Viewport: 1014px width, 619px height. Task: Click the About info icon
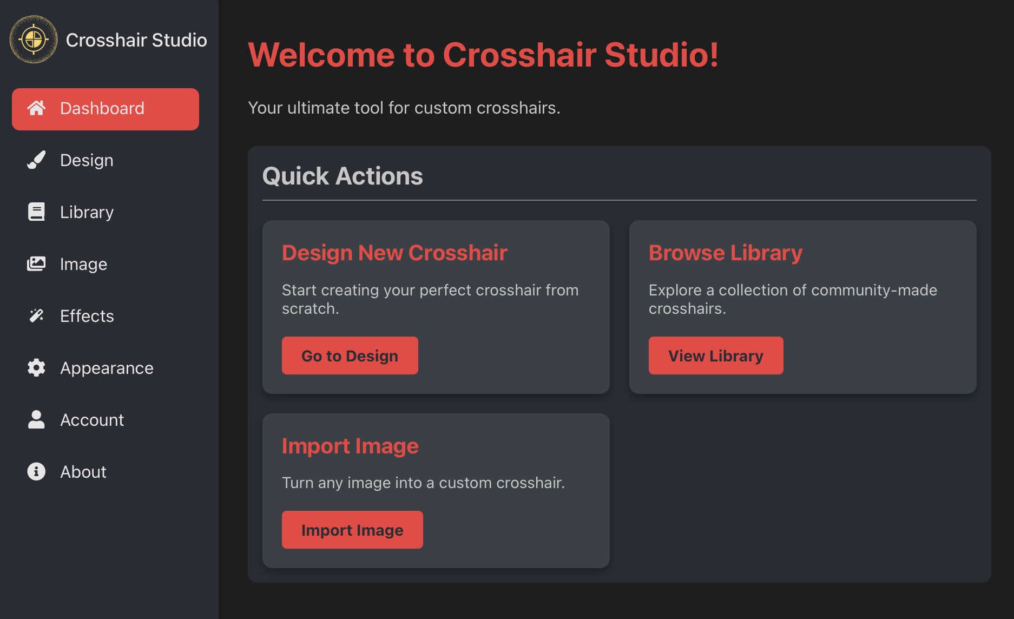tap(36, 472)
